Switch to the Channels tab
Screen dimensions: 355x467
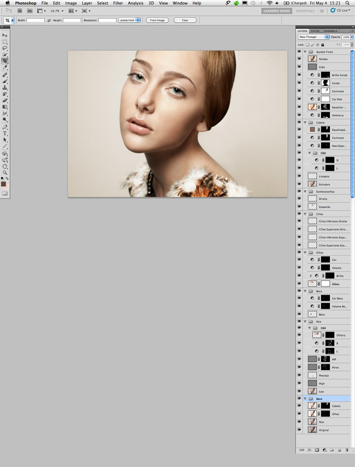(330, 31)
